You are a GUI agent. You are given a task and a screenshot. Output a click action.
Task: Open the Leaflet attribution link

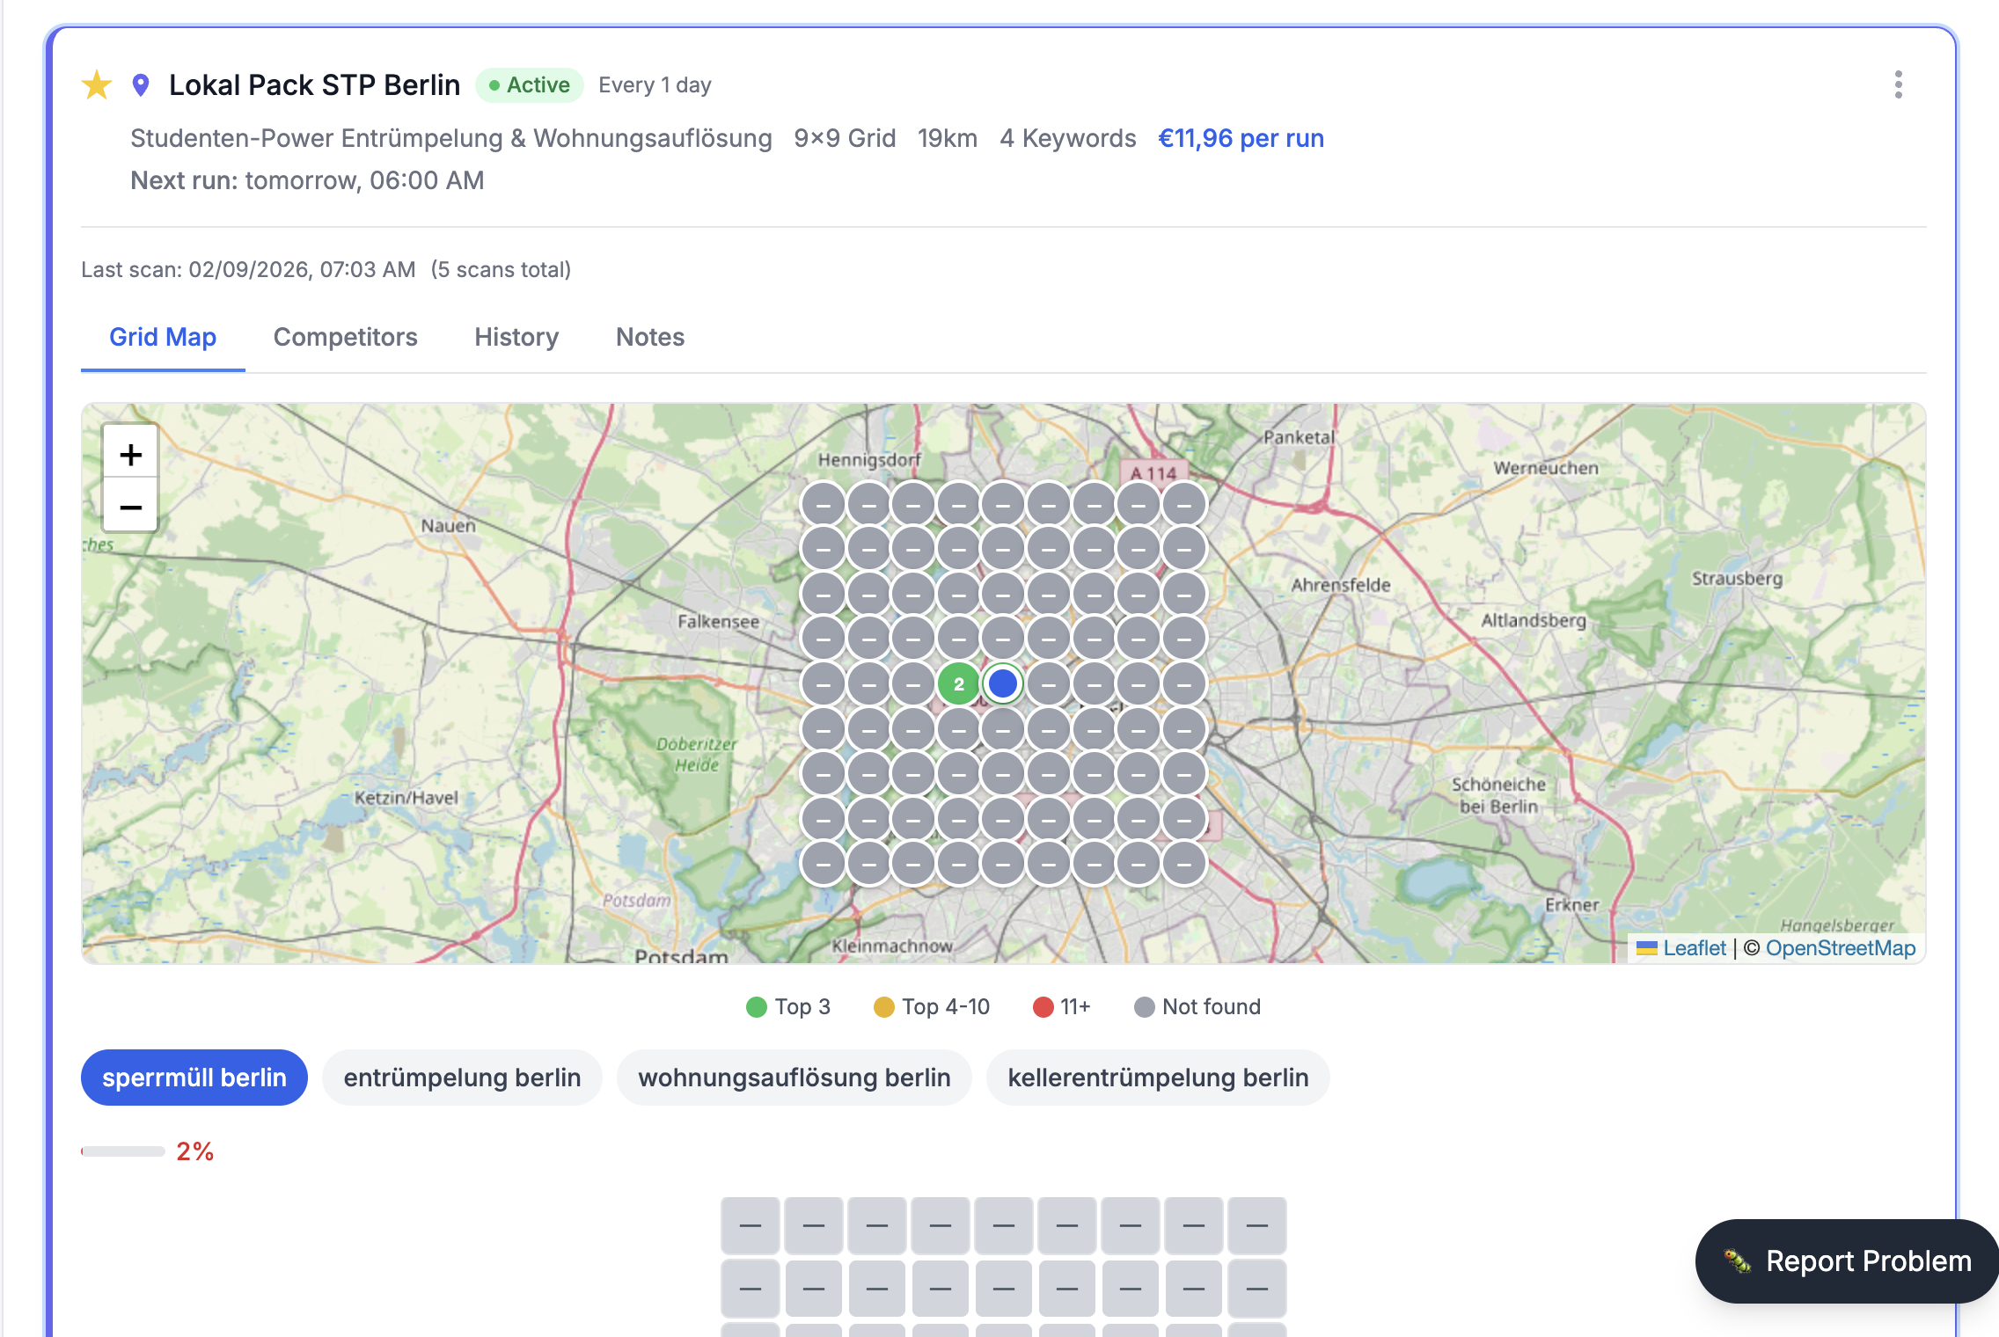pos(1694,948)
